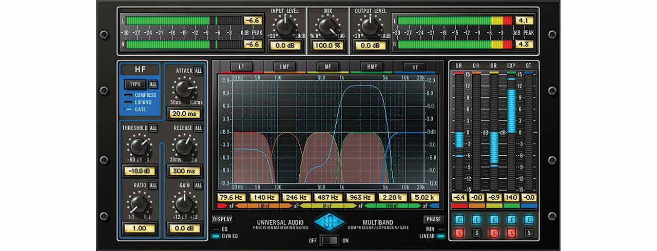The width and height of the screenshot is (657, 251).
Task: Toggle the HF band's E enable button
Action: [x=529, y=219]
